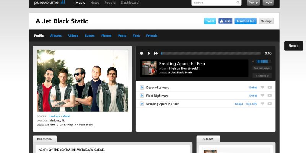Image resolution: width=306 pixels, height=153 pixels.
Task: Click the search magnifier icon
Action: click(238, 3)
